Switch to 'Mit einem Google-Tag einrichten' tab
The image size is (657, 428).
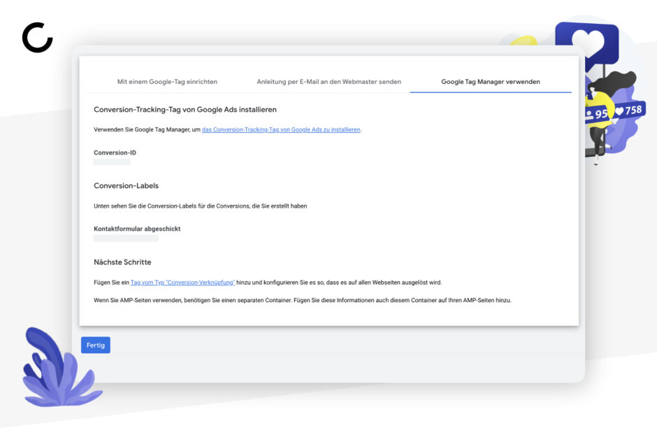tap(167, 82)
